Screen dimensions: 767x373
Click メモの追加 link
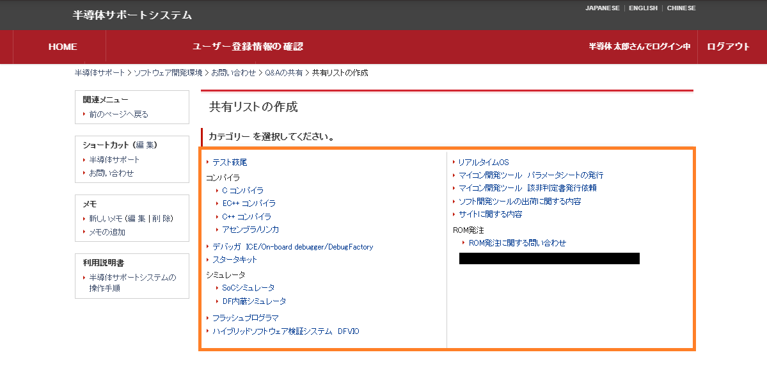(x=107, y=232)
